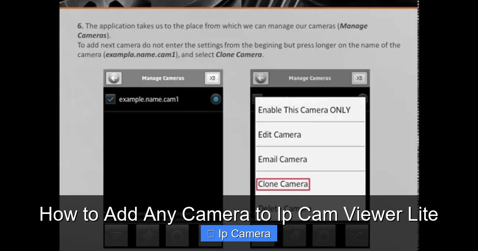Click the How to Add Any Camera headline
The height and width of the screenshot is (251, 478).
pyautogui.click(x=239, y=214)
